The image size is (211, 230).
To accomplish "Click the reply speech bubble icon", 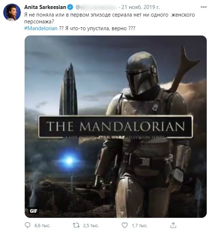I will click(28, 225).
